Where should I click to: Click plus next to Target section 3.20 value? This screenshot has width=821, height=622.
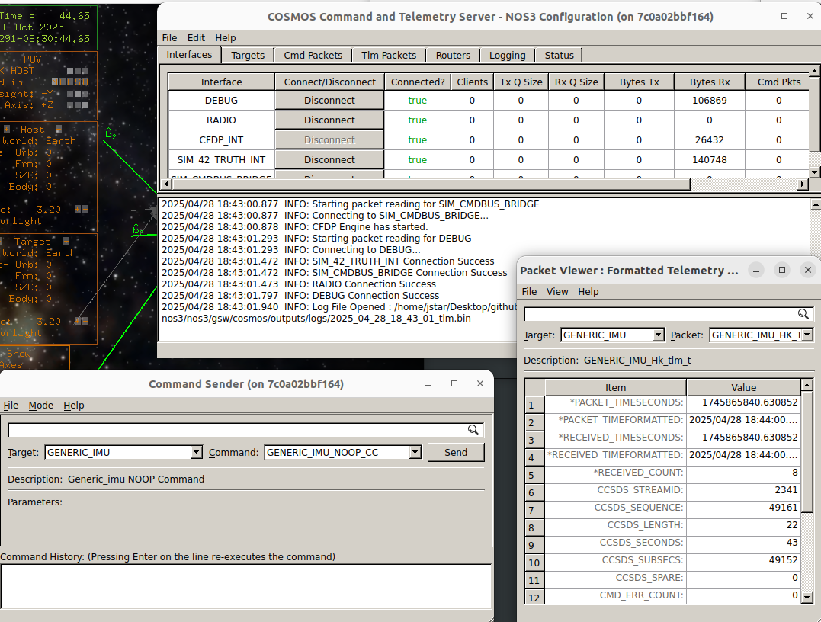click(78, 321)
